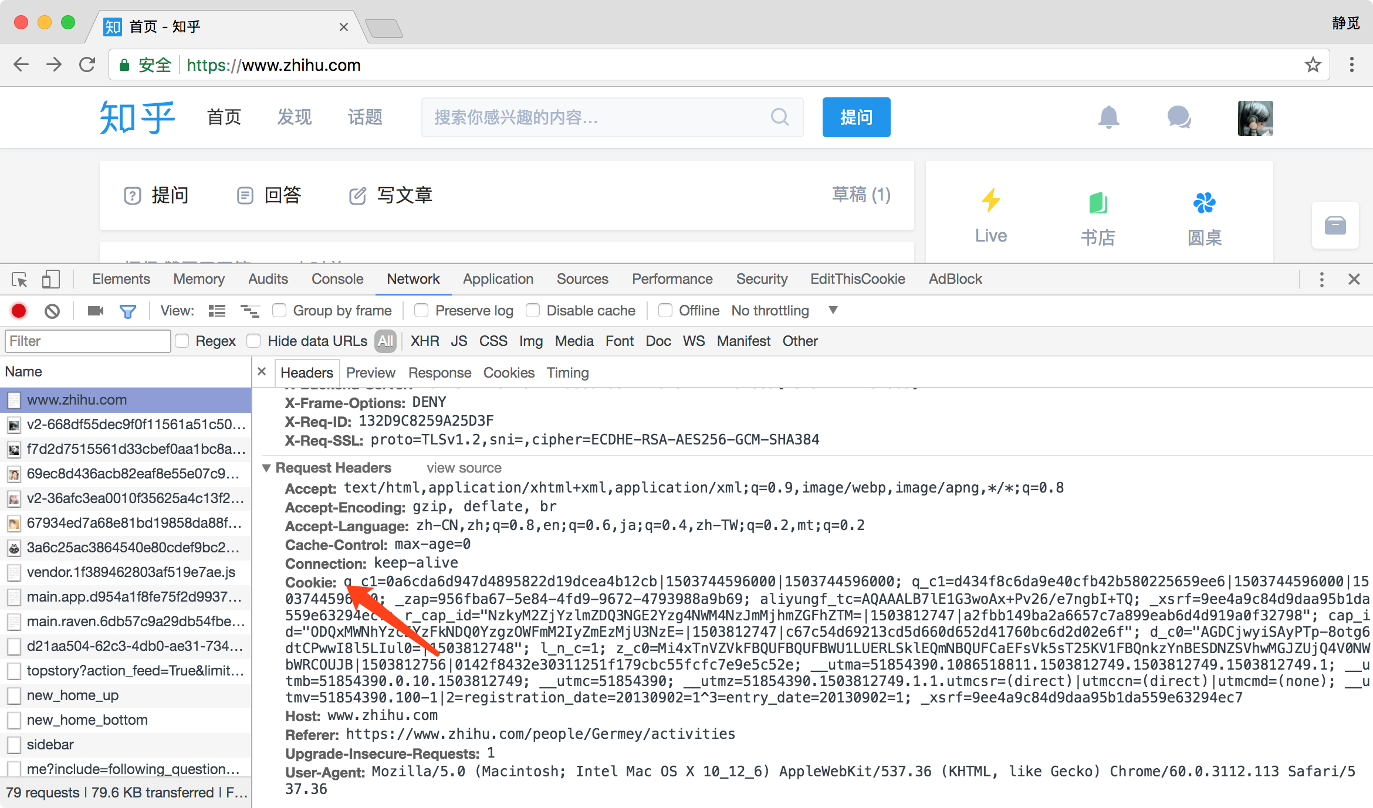Viewport: 1373px width, 808px height.
Task: Open the 发现 navigation link
Action: tap(295, 117)
